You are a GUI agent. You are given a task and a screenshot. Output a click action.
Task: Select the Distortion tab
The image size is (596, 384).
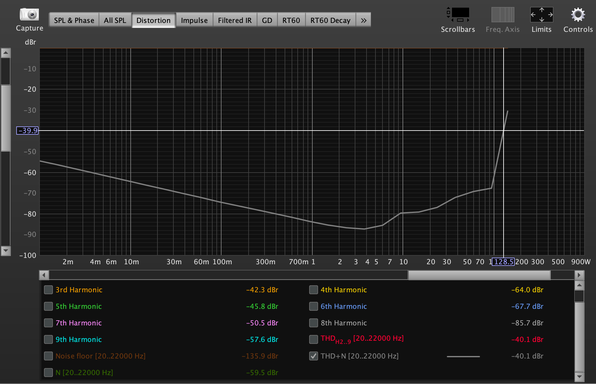point(154,20)
